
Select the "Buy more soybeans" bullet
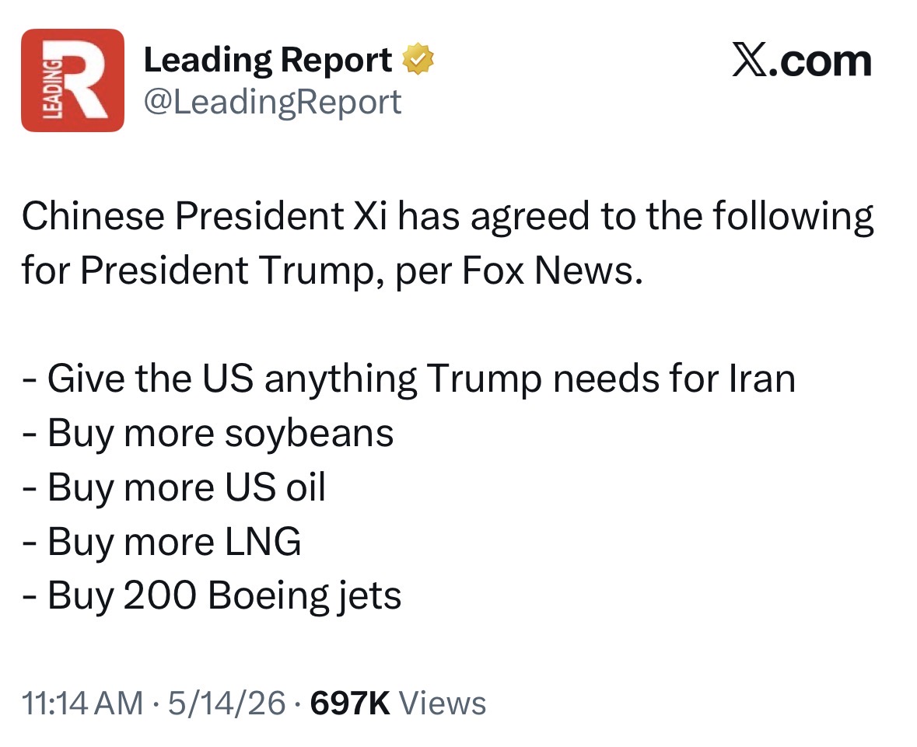[208, 435]
